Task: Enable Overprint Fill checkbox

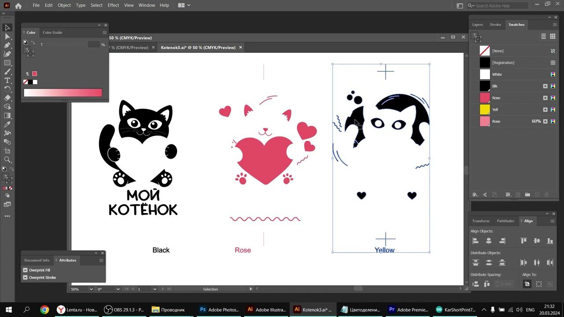Action: tap(26, 270)
